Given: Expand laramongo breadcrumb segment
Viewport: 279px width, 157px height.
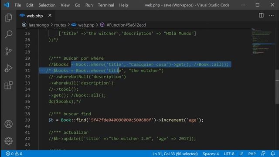Looking at the screenshot, I should tap(39, 25).
